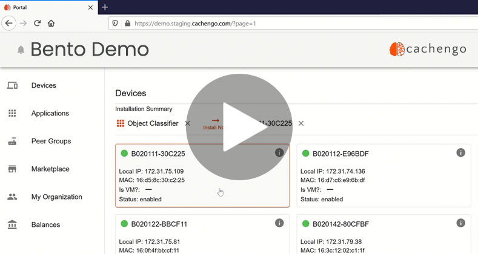Open info for device B020112-E96BDF

point(460,153)
